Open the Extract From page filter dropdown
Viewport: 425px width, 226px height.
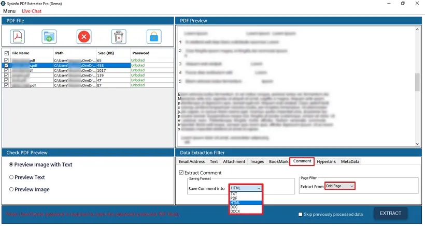339,186
